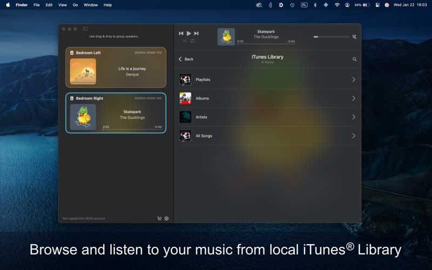The width and height of the screenshot is (432, 270).
Task: Mute the speaker volume
Action: pos(354,37)
